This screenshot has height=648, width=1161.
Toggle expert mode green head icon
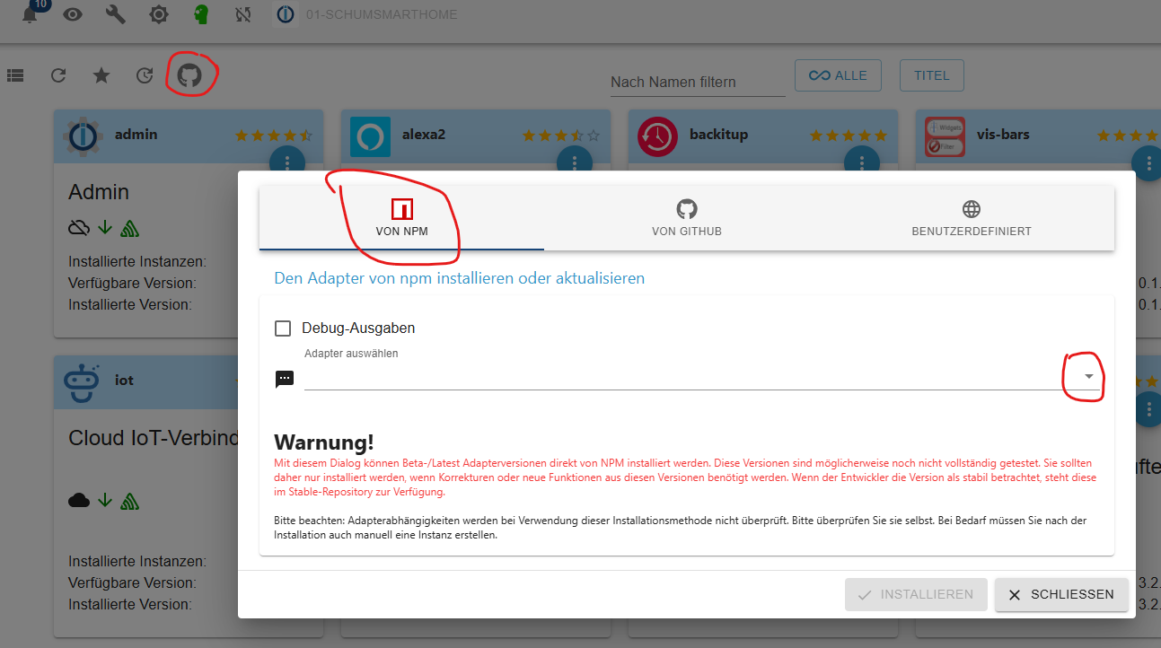[202, 14]
